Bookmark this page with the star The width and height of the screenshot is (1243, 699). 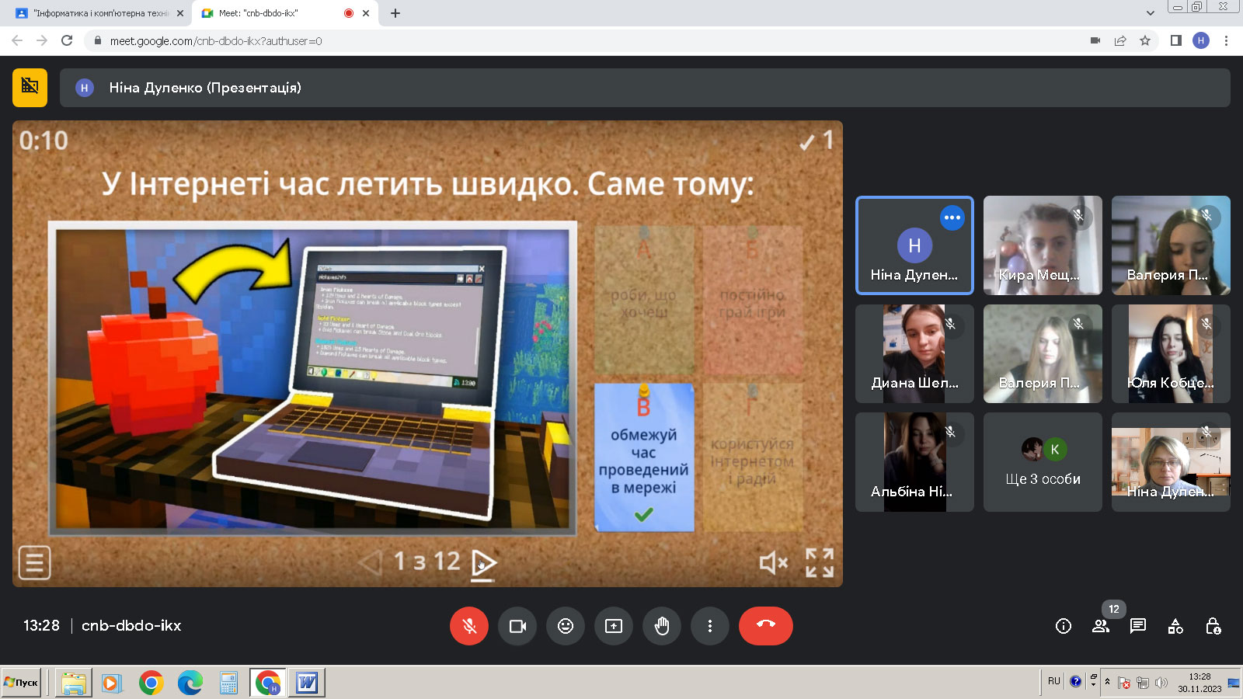point(1145,40)
